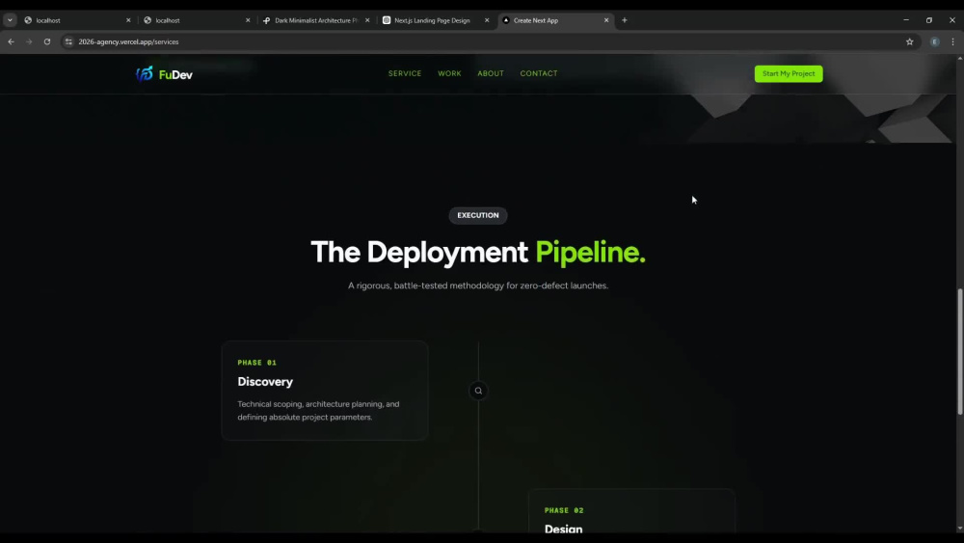This screenshot has width=964, height=543.
Task: Close the Dark Minimalist Architecture tab
Action: [x=367, y=20]
